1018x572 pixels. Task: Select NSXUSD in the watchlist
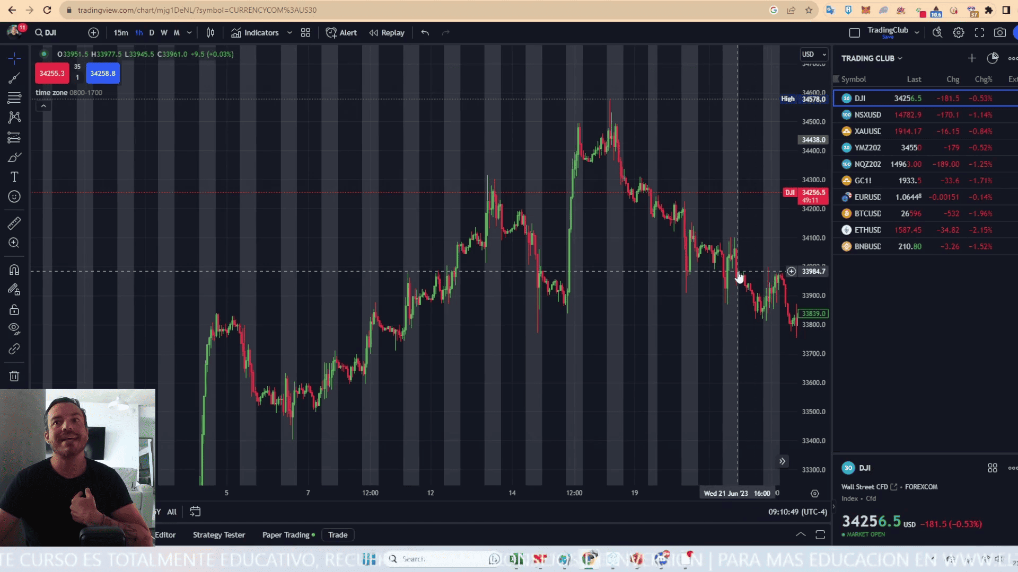(925, 115)
